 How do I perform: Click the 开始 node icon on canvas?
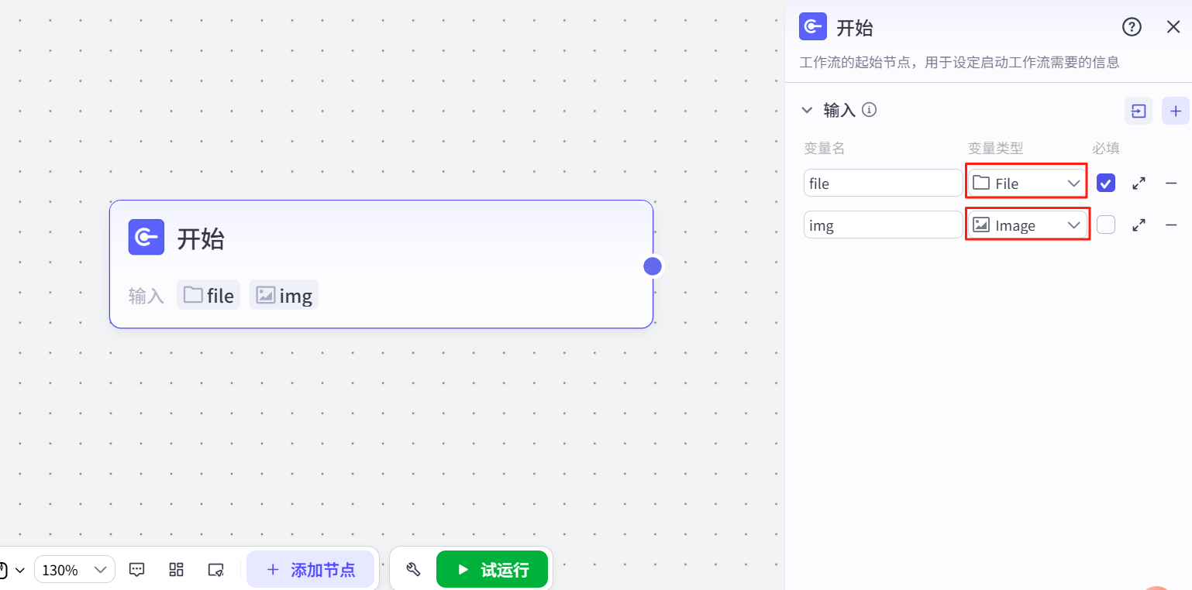146,237
